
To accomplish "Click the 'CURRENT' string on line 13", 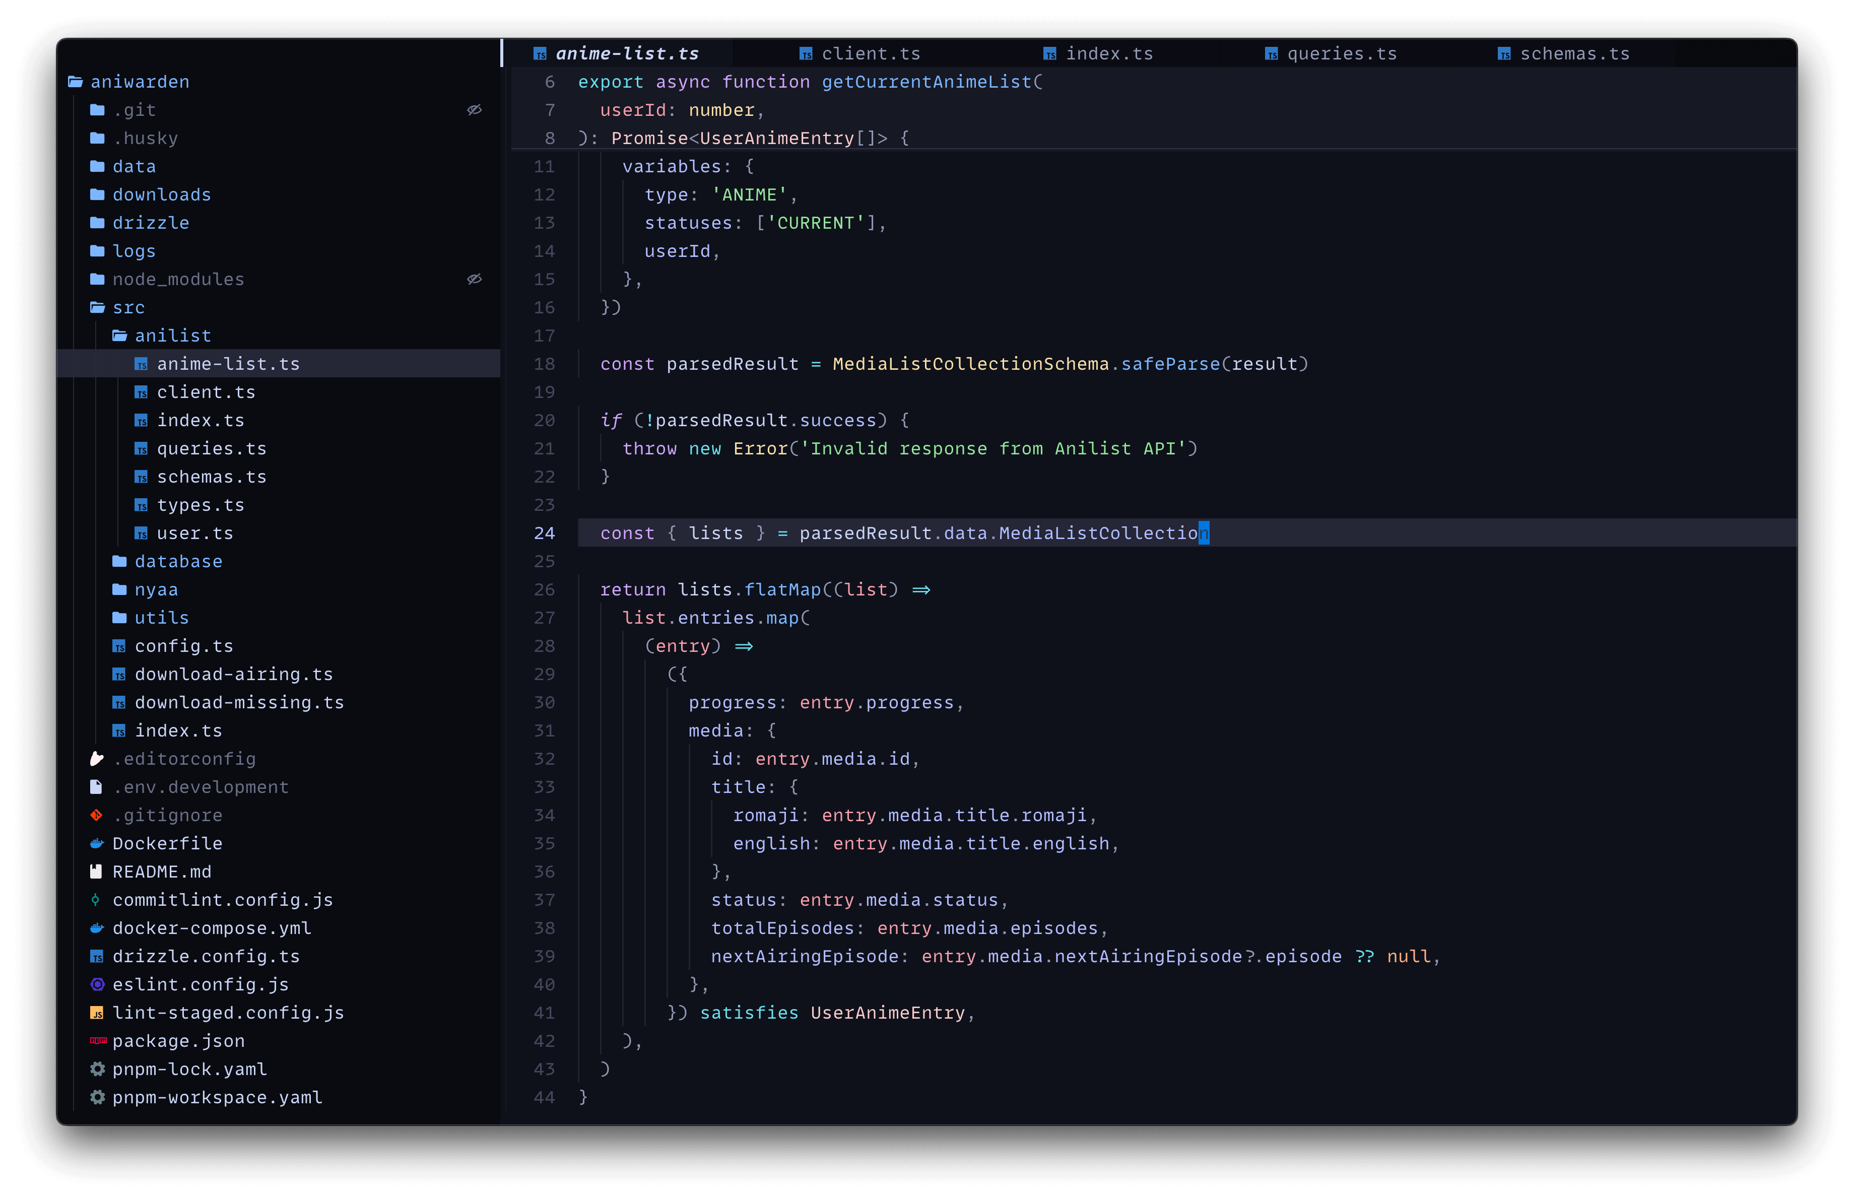I will point(816,223).
